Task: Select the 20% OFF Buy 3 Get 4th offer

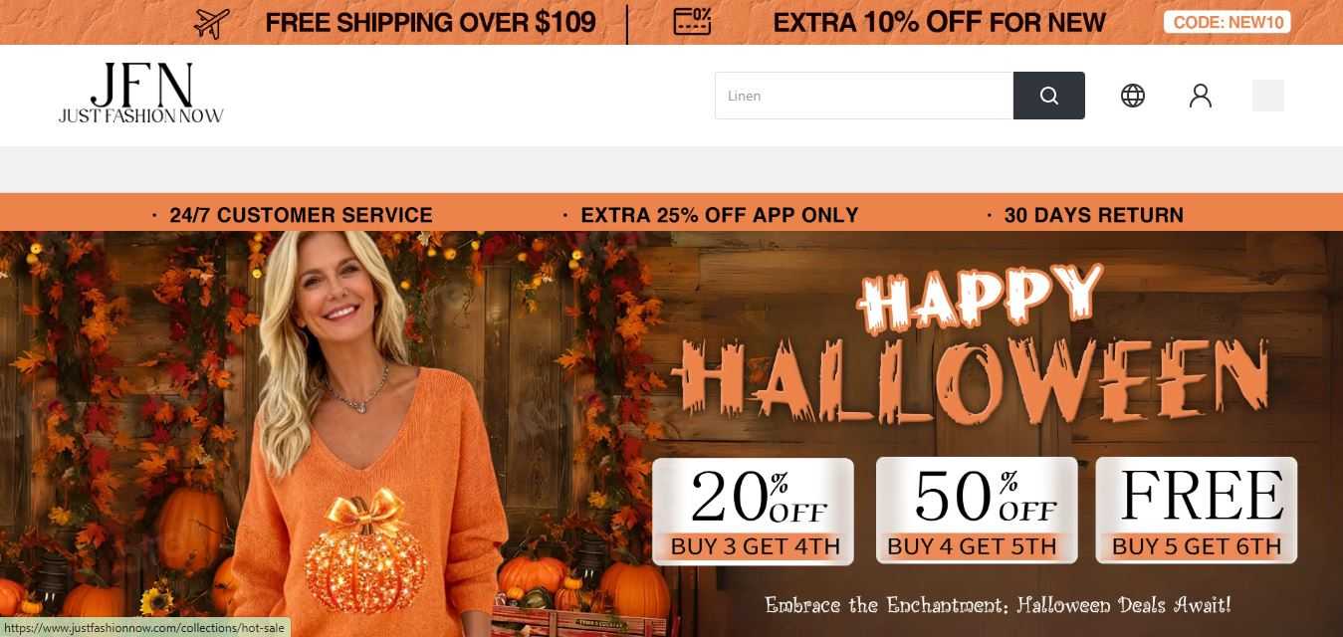Action: (x=754, y=512)
